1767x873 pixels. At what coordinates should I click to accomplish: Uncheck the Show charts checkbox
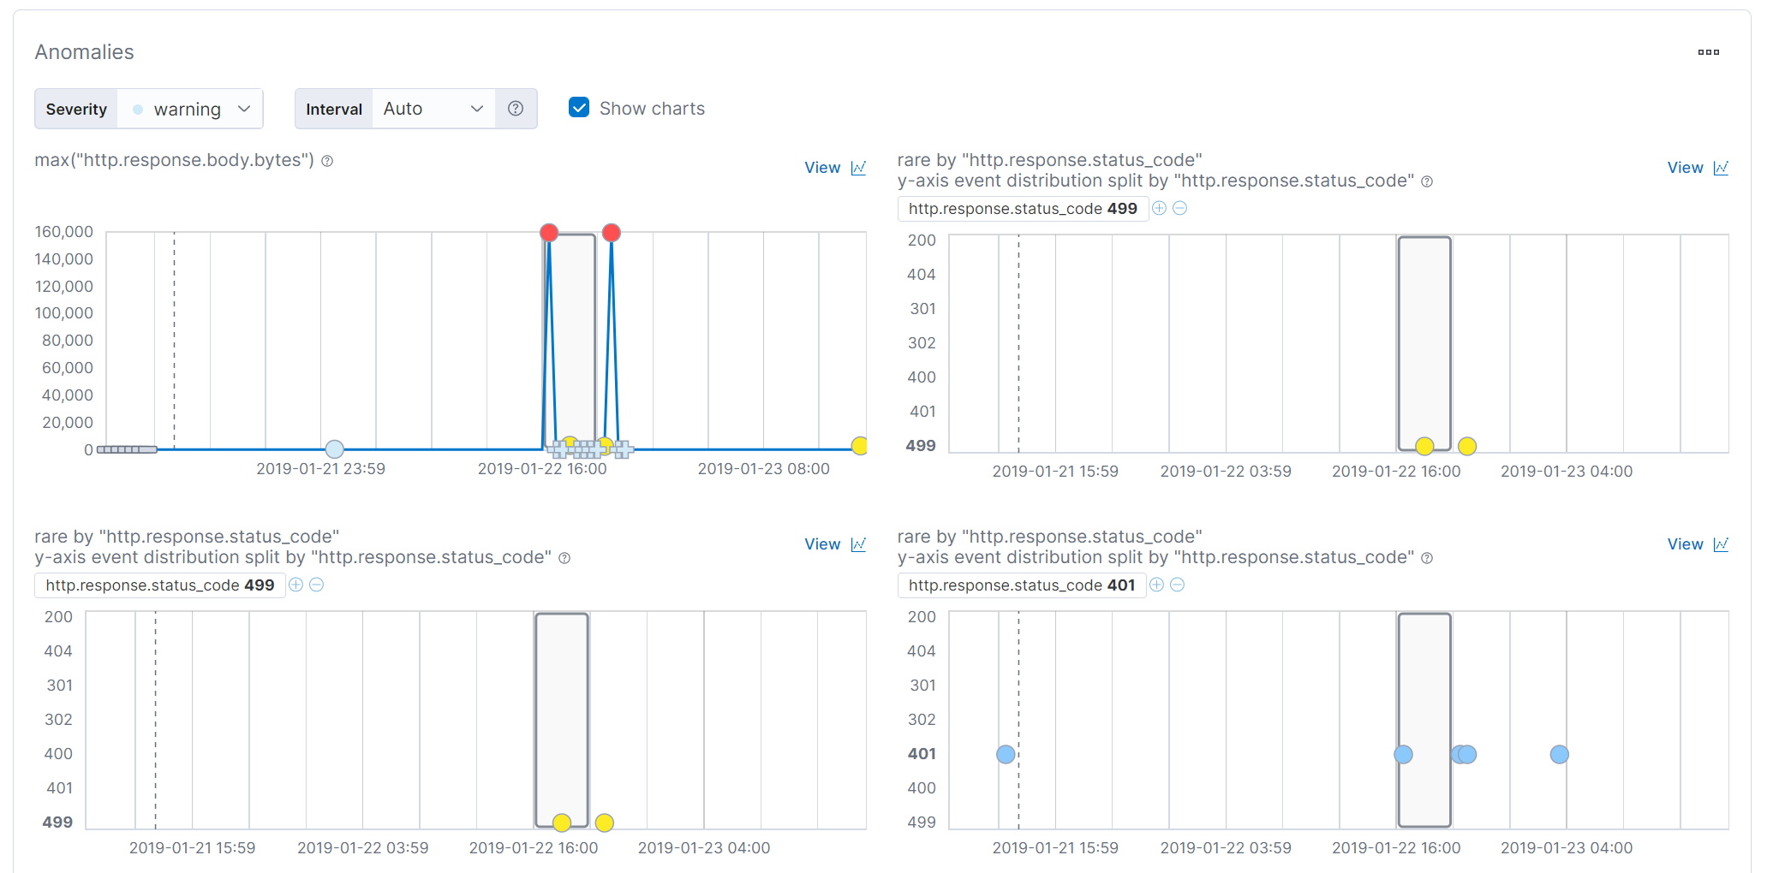(x=579, y=108)
